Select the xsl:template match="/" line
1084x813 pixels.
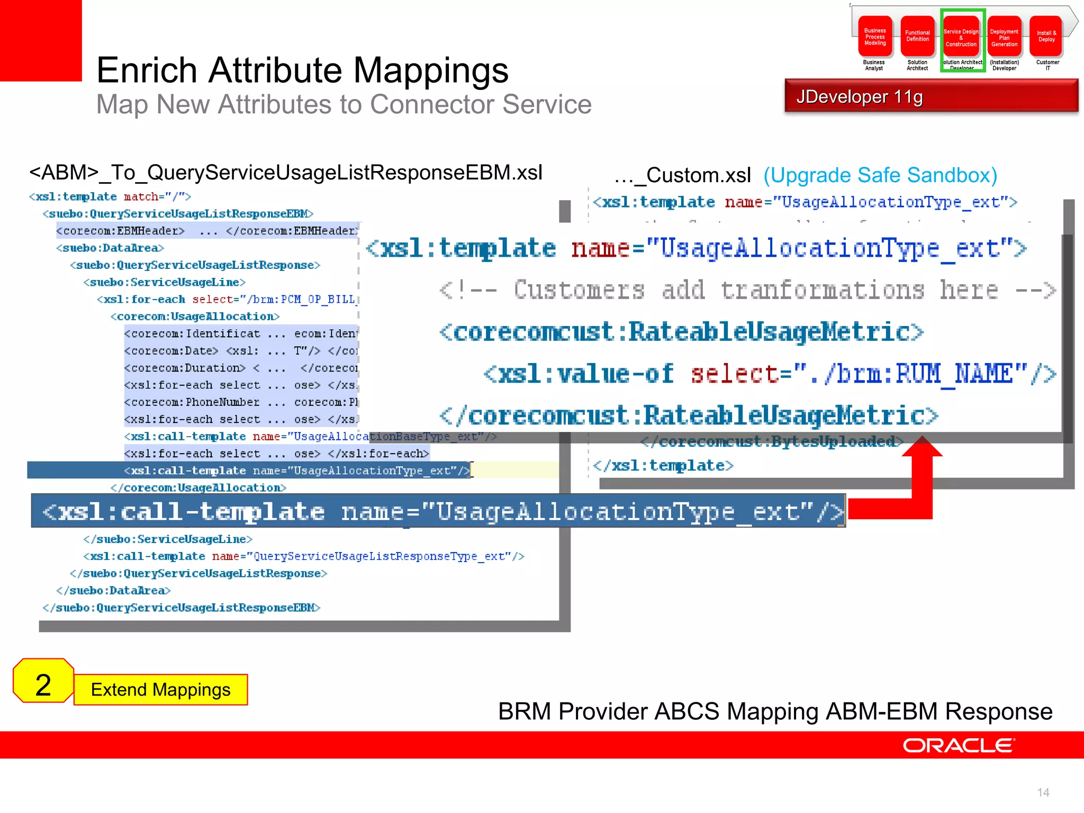110,197
